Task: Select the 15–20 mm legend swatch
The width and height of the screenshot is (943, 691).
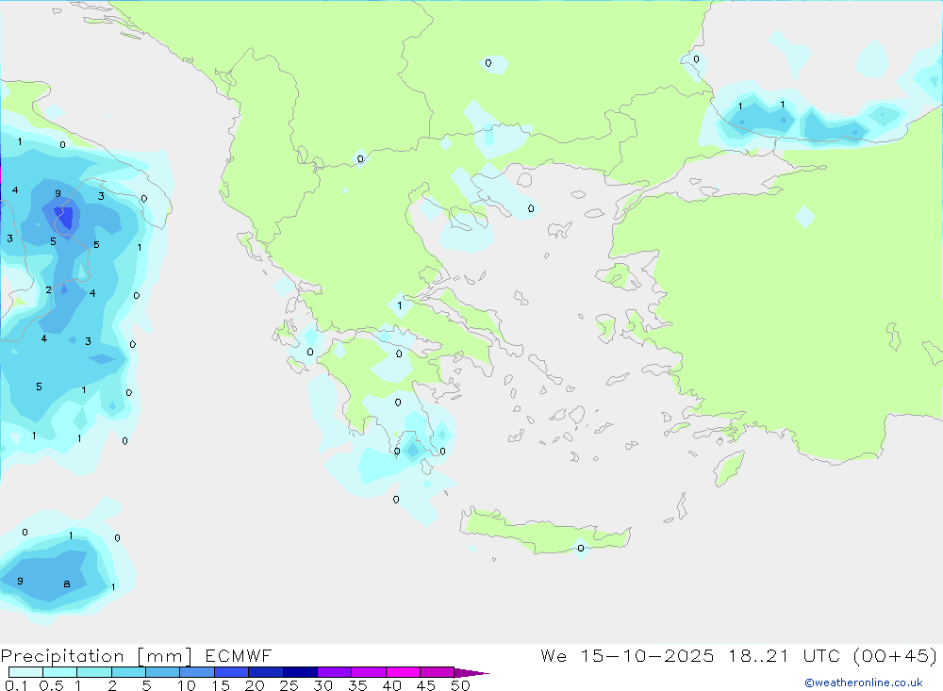Action: click(x=232, y=672)
